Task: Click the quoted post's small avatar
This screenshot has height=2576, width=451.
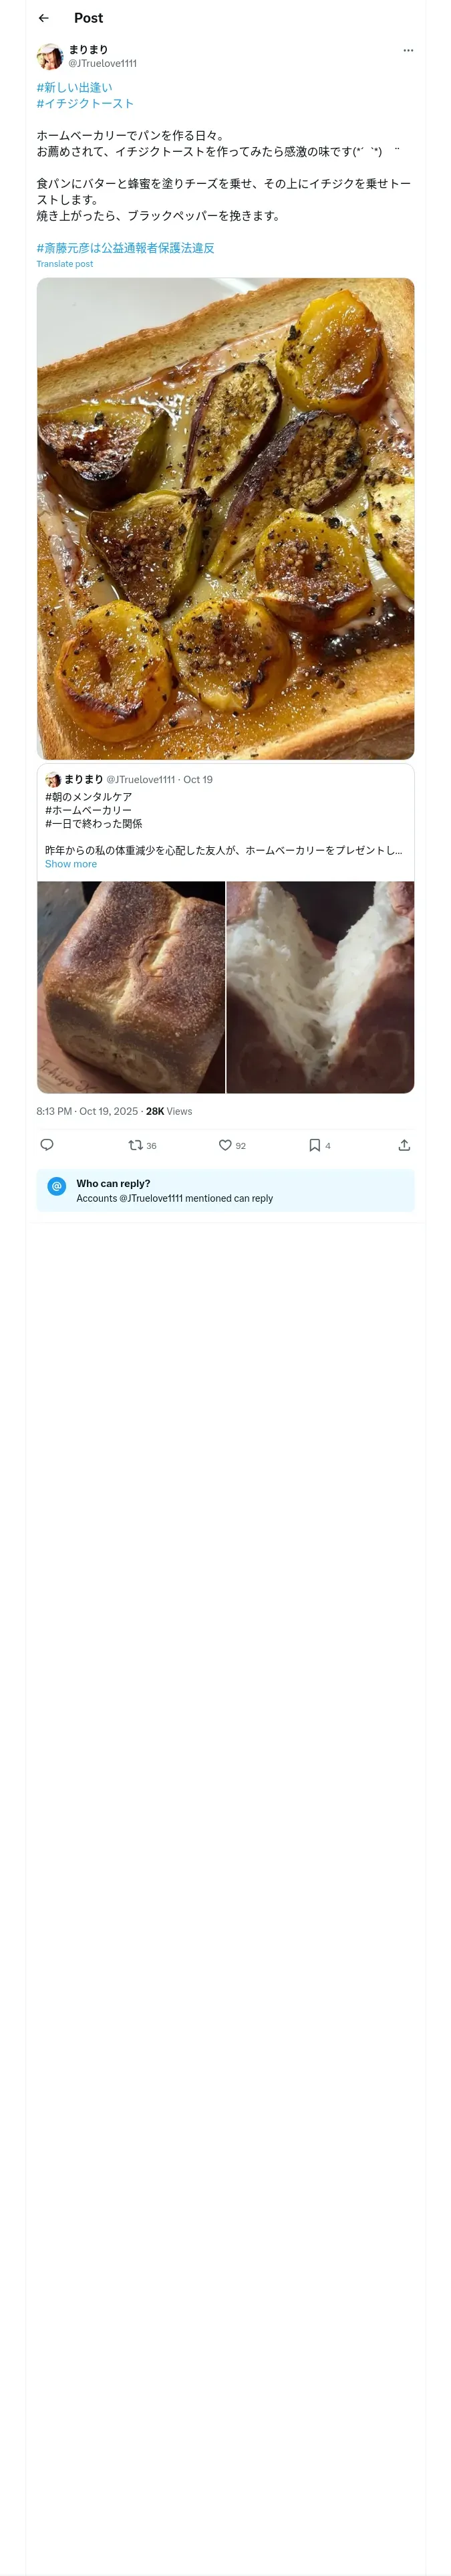Action: 53,779
